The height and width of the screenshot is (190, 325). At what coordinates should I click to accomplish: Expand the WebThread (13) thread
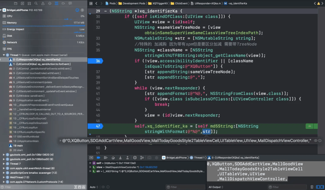4,177
